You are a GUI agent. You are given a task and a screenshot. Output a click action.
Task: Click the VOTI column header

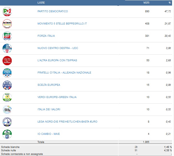pyautogui.click(x=146, y=3)
